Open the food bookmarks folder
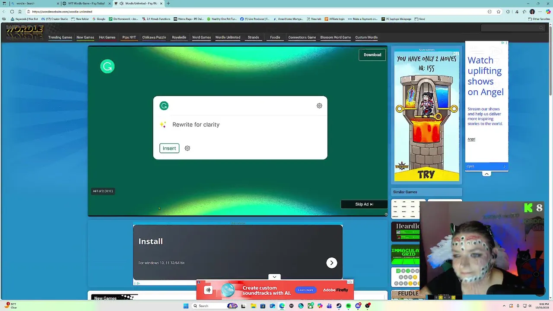The width and height of the screenshot is (553, 311). (420, 19)
